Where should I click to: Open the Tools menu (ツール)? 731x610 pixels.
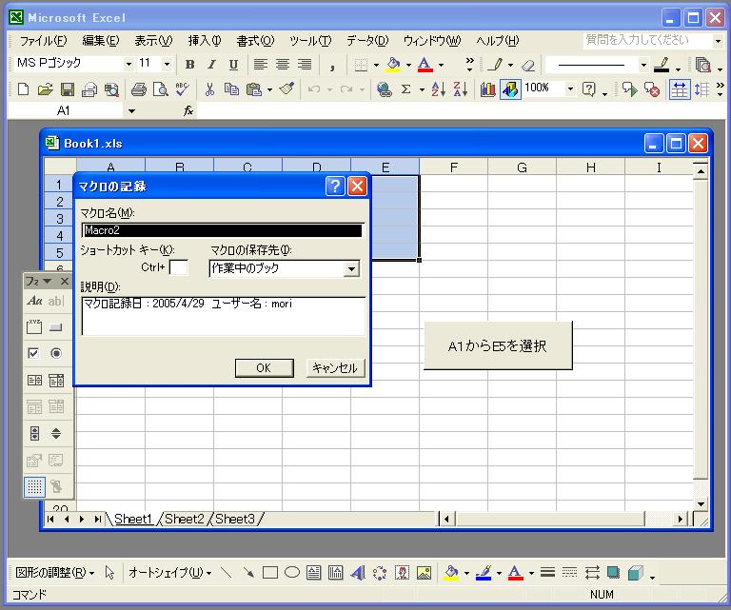click(310, 41)
